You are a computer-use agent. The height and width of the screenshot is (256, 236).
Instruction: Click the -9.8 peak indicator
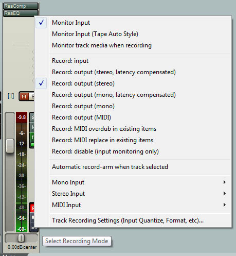coord(22,117)
